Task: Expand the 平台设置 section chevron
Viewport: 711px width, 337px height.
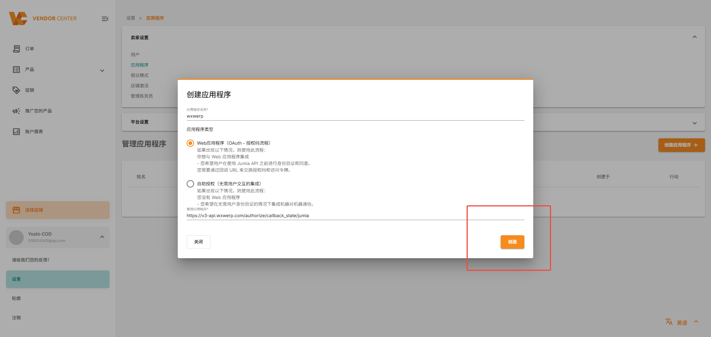Action: coord(694,123)
